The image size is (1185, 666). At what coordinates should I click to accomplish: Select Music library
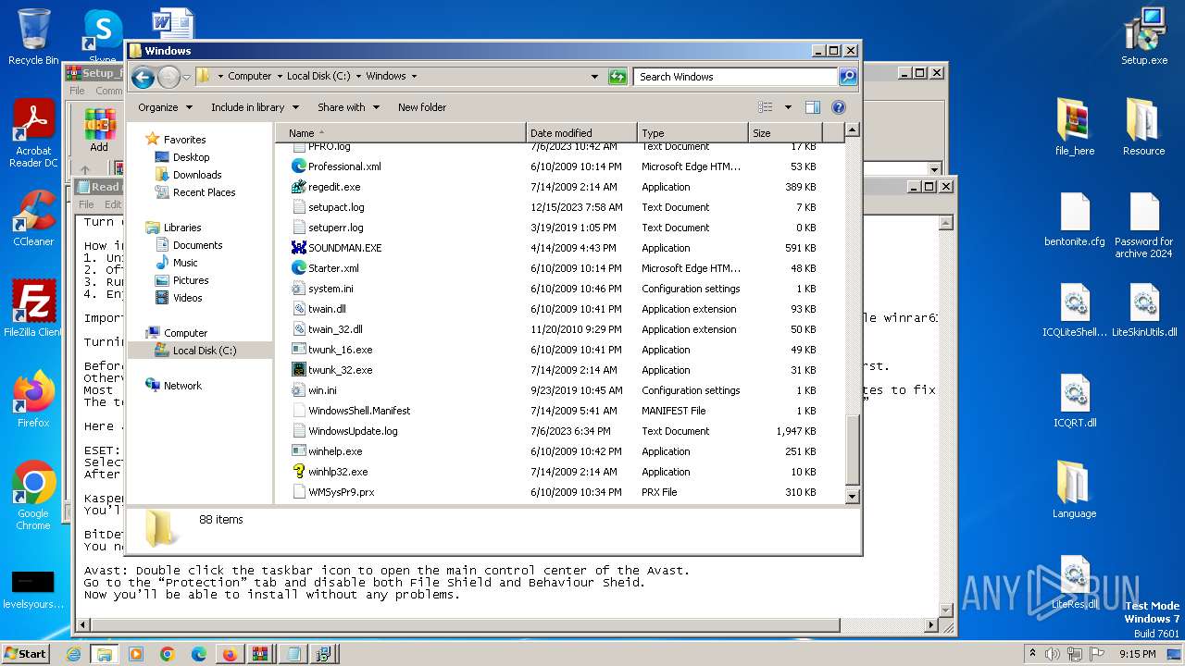(x=185, y=263)
